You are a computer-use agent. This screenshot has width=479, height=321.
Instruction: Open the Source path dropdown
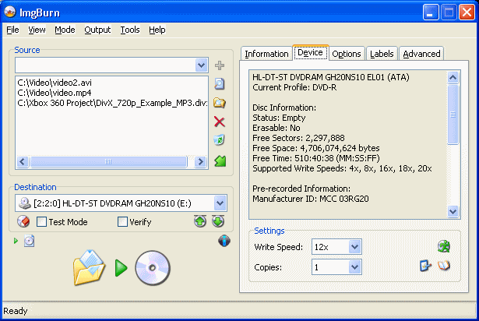pos(201,65)
